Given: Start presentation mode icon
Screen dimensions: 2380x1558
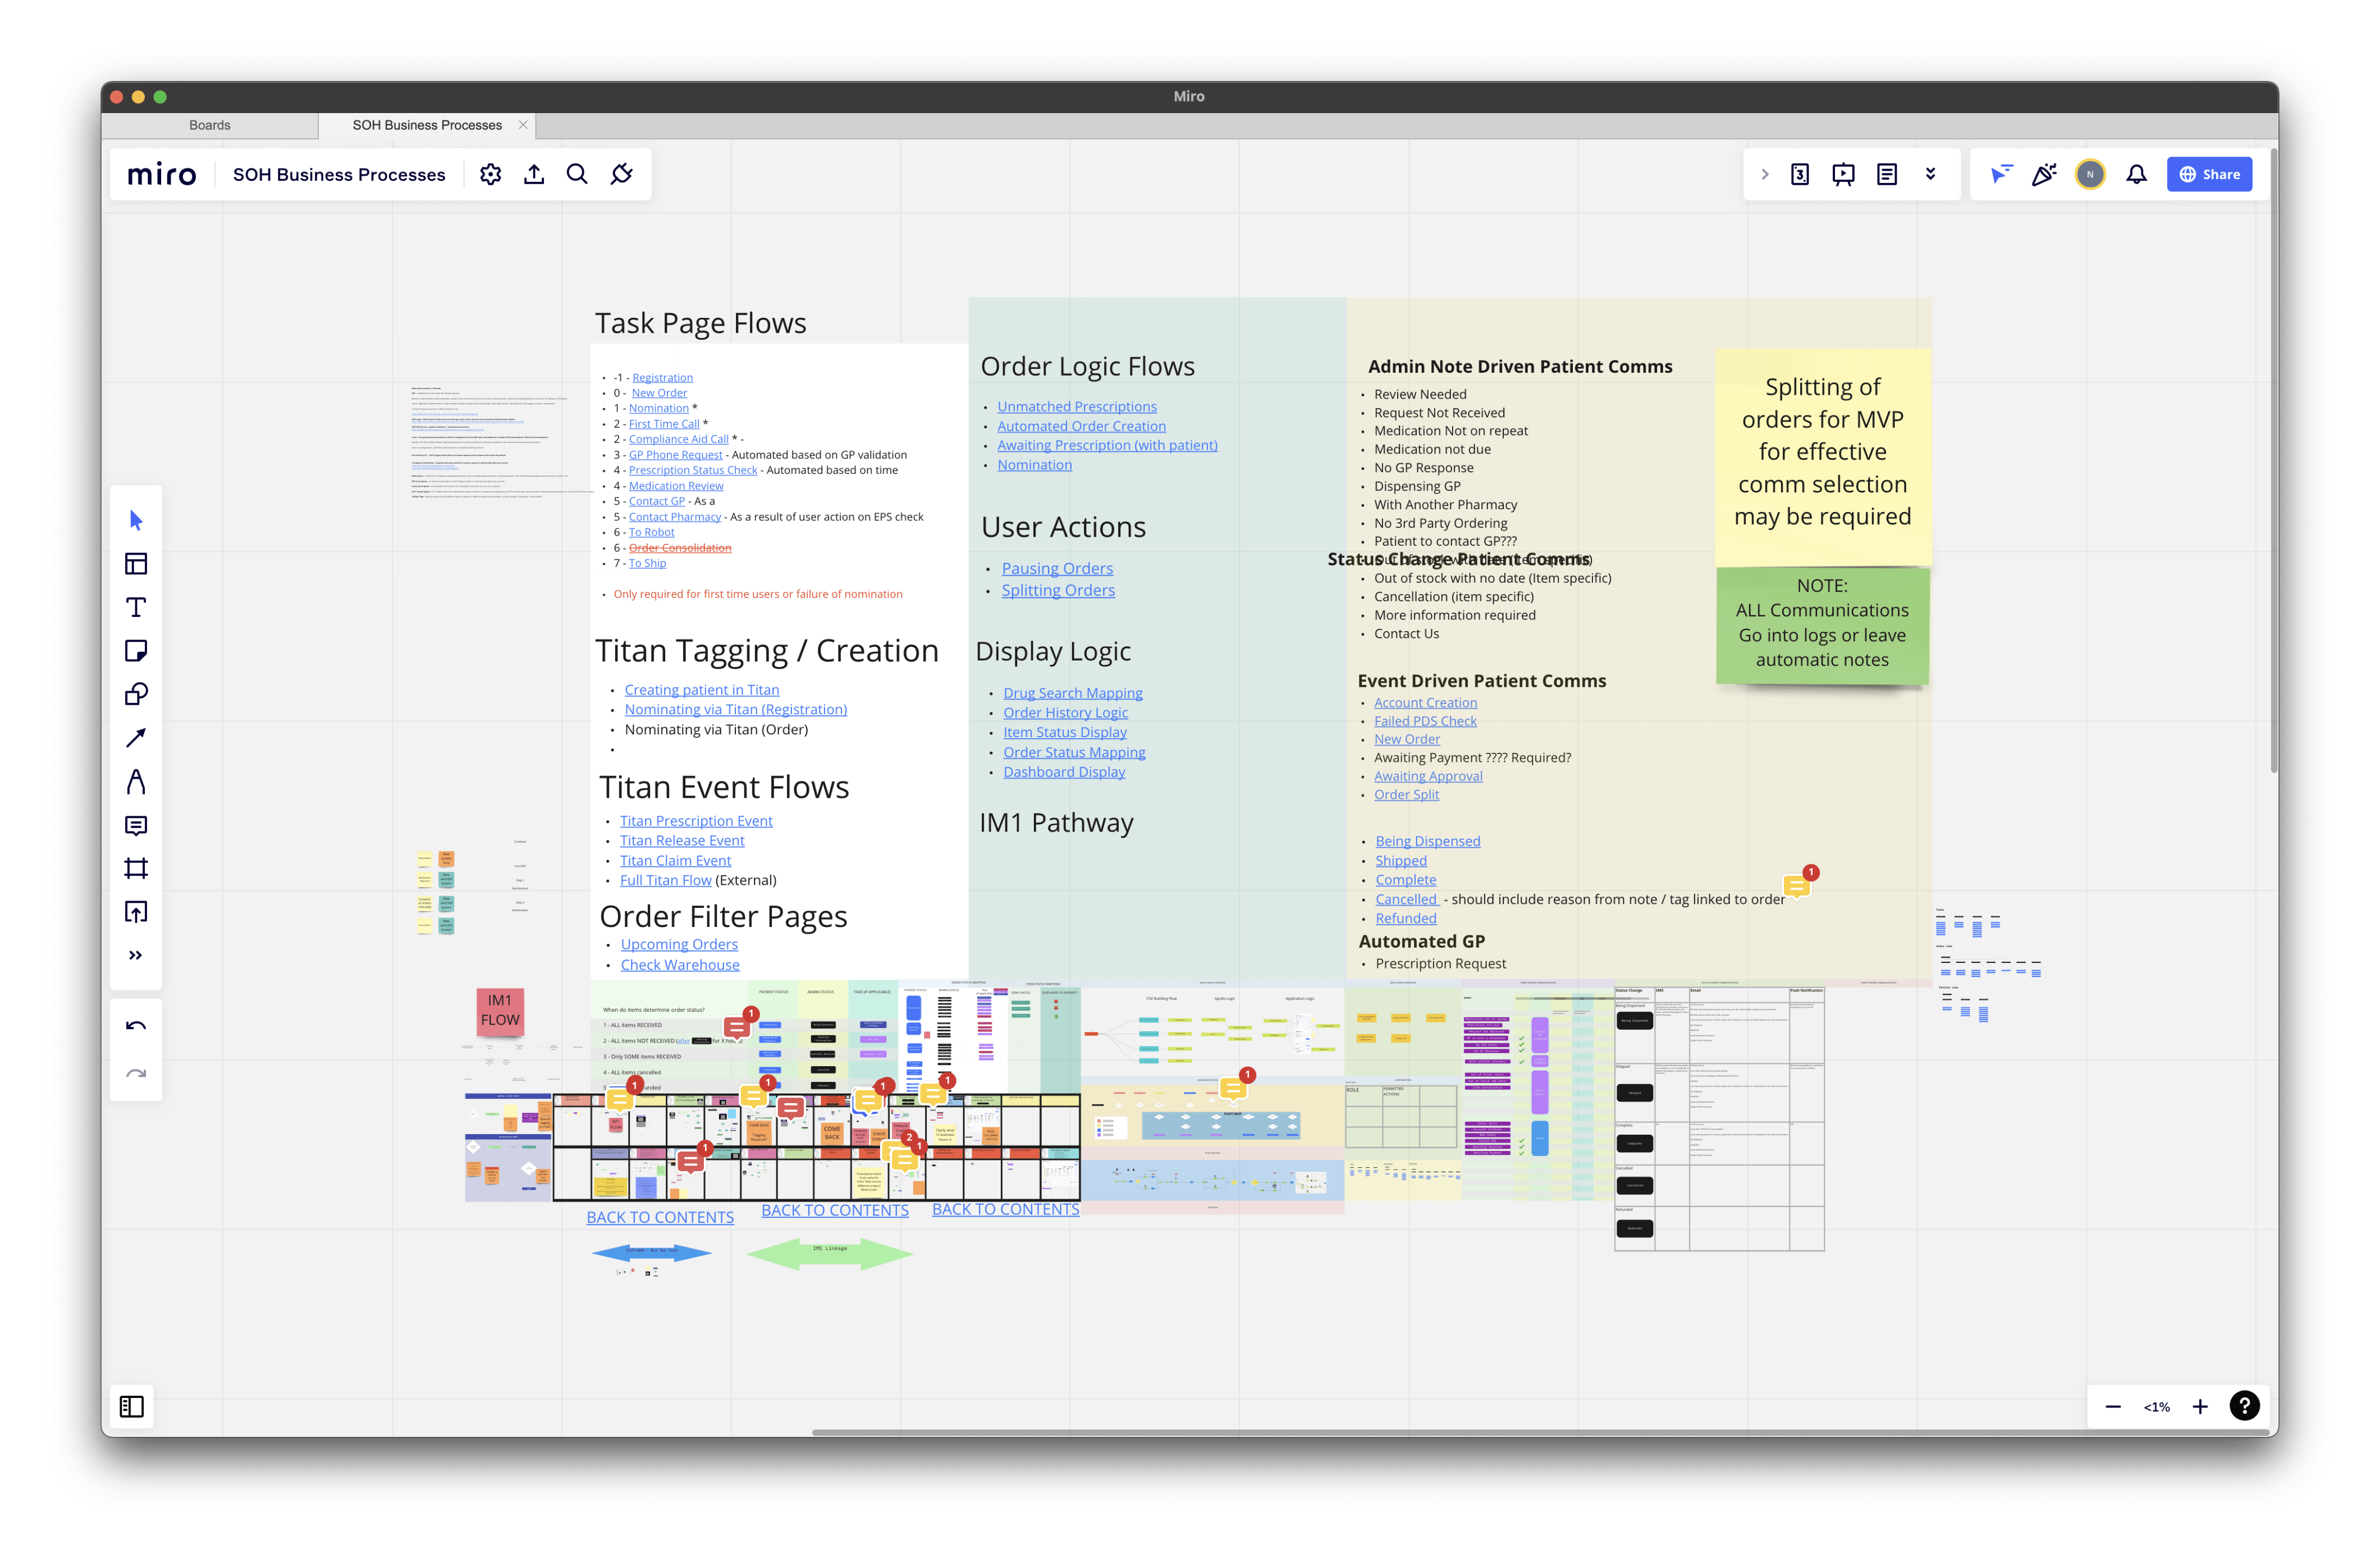Looking at the screenshot, I should click(x=1843, y=174).
